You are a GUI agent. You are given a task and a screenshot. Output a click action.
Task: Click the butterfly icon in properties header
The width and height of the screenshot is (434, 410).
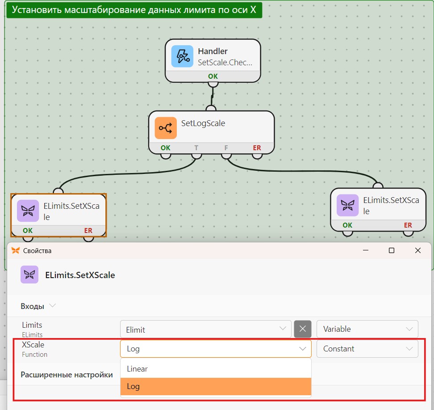29,275
